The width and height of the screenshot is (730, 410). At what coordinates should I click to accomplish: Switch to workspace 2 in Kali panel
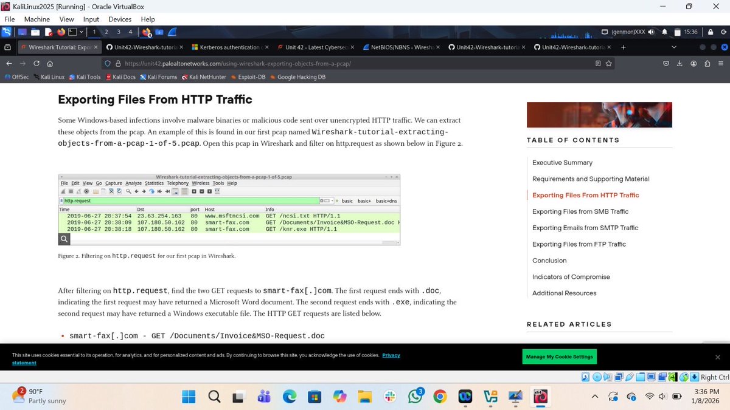(106, 32)
